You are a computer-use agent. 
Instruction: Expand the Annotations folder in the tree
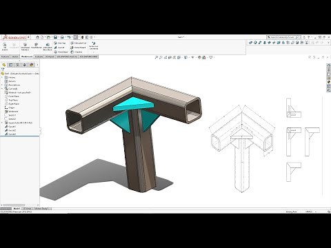pos(3,85)
